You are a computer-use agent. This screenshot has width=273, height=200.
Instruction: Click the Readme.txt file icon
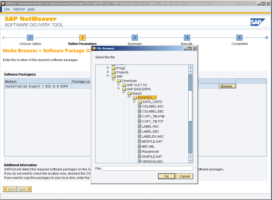tap(140, 151)
